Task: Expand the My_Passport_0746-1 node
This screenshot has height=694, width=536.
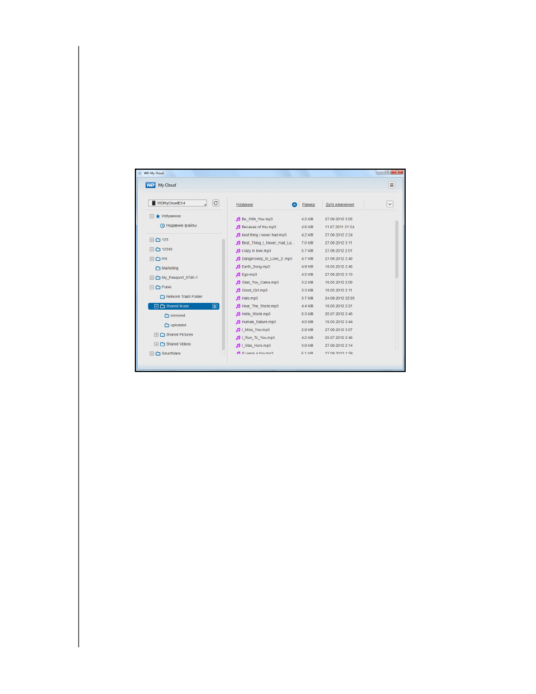Action: [x=152, y=278]
